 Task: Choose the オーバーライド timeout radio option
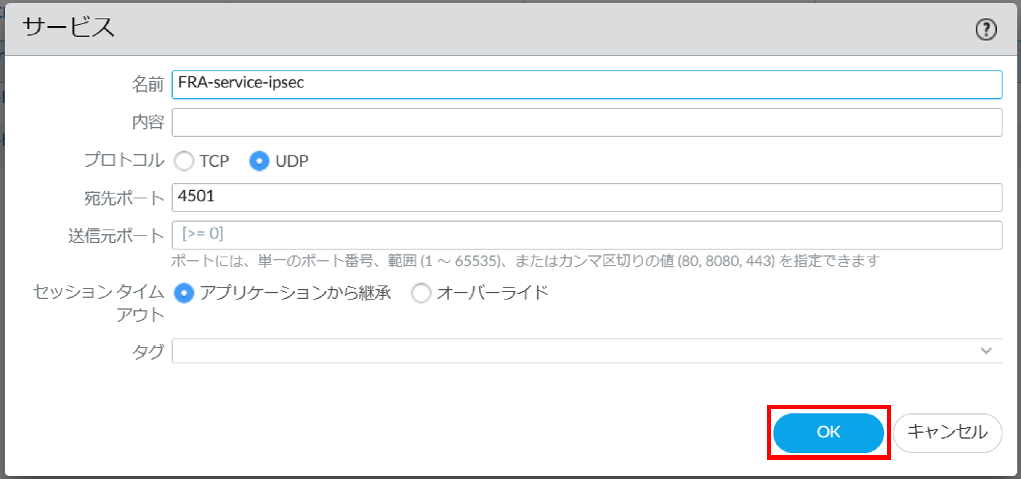[421, 293]
